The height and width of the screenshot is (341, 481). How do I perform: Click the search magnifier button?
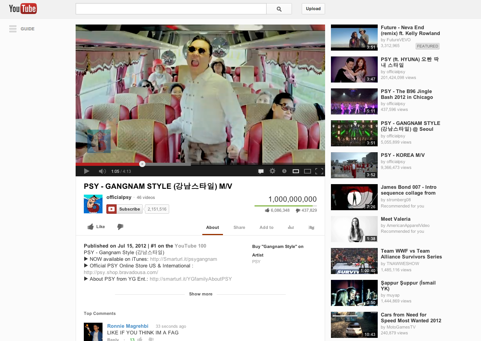click(279, 9)
